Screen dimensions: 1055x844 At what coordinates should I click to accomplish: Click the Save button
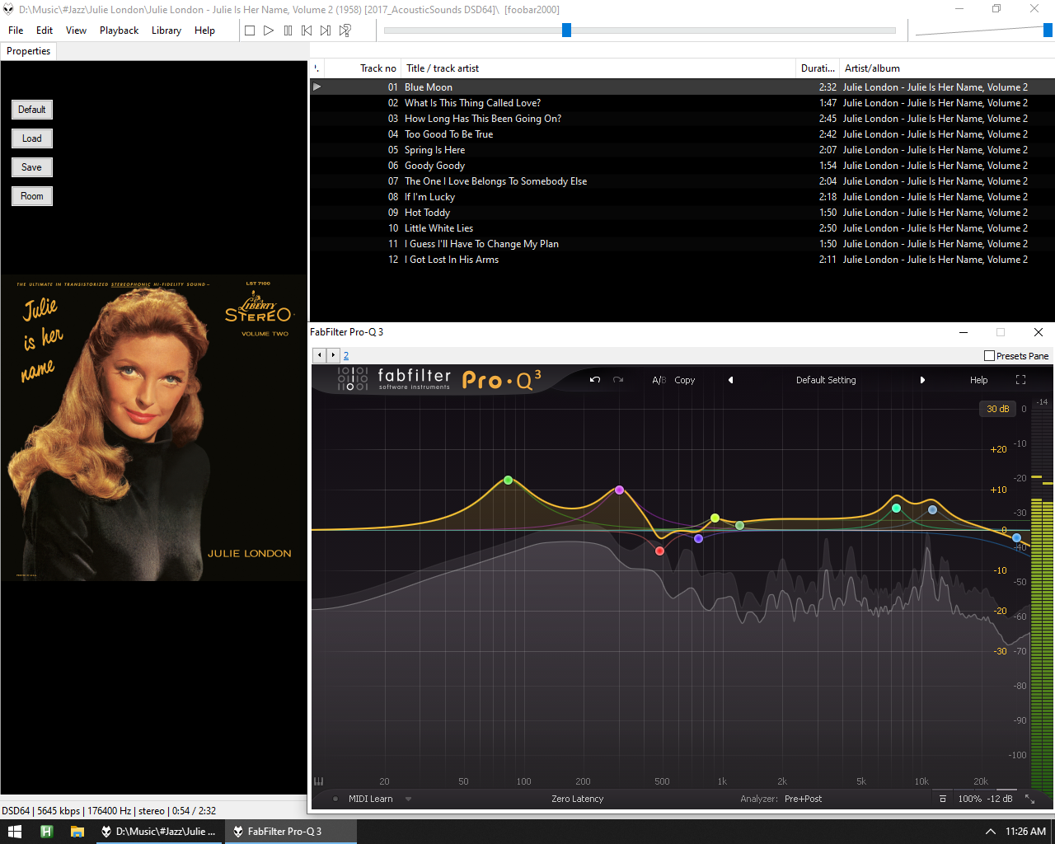pos(32,167)
